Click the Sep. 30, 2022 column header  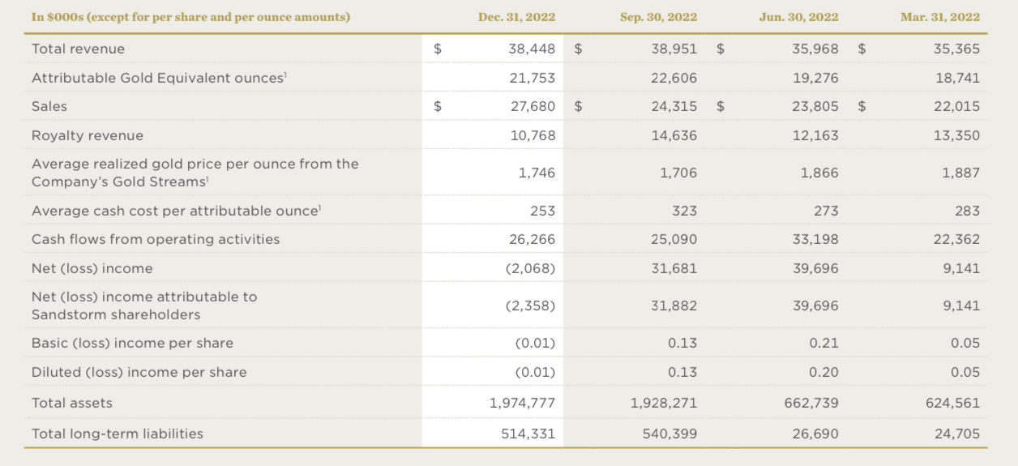(x=658, y=17)
